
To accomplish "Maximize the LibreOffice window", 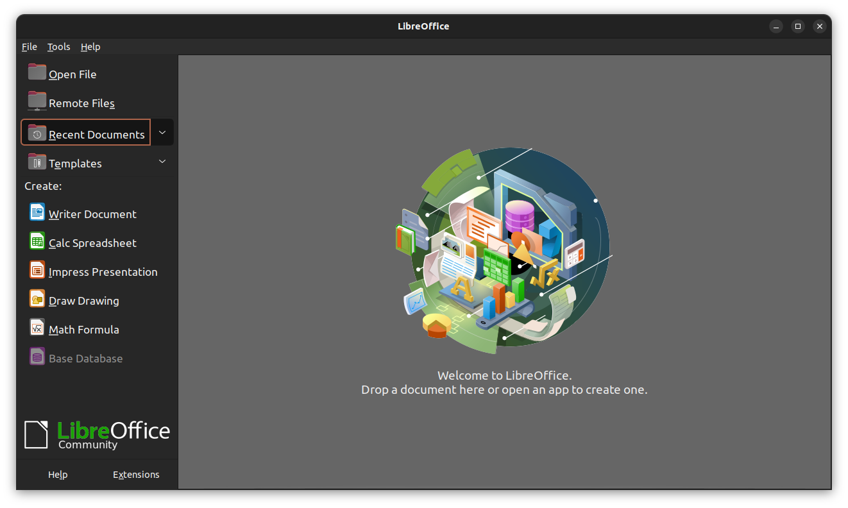I will coord(798,26).
